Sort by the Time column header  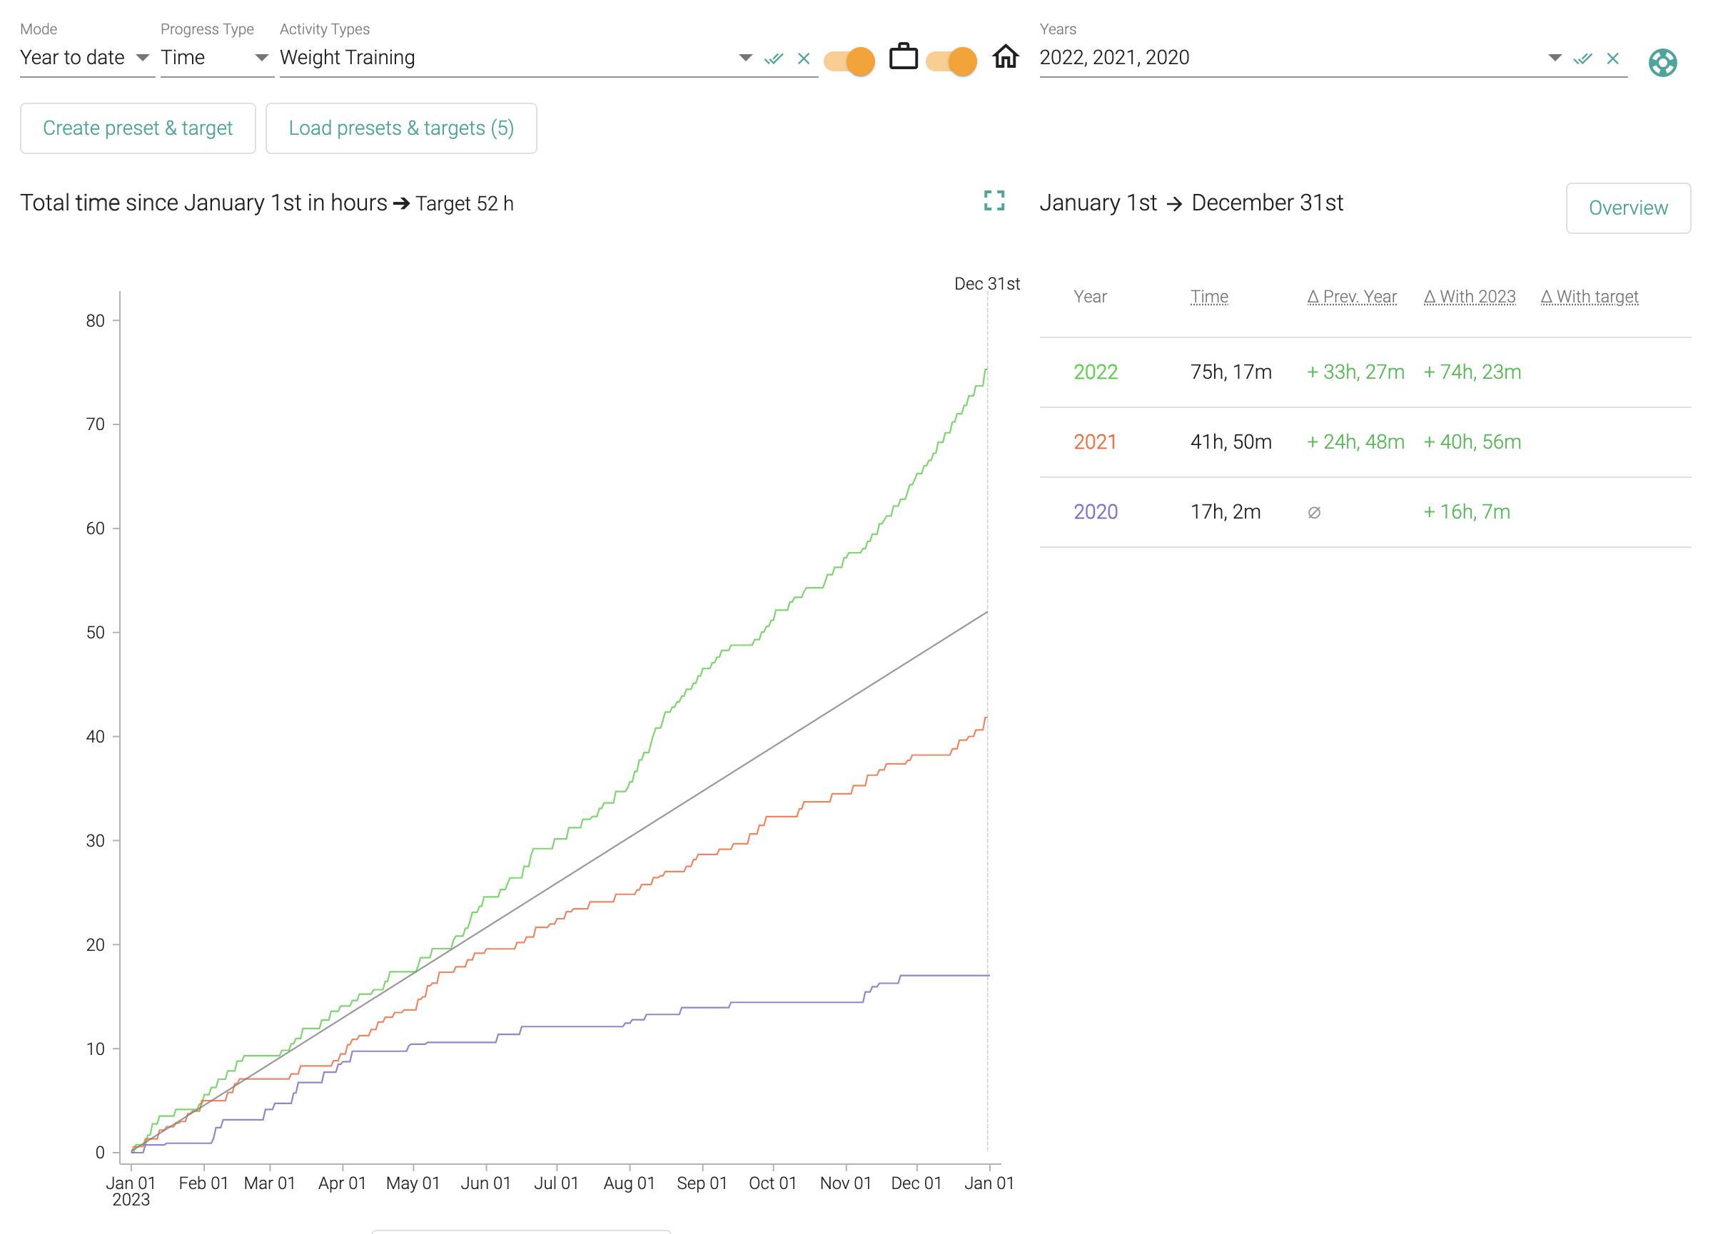point(1209,297)
